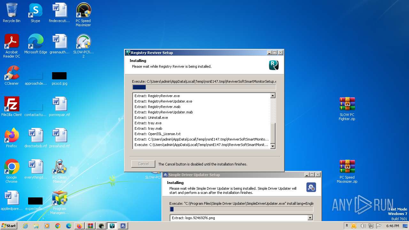Image resolution: width=409 pixels, height=230 pixels.
Task: Select 'Extract: RegistryReviverUpdater.exe' log line
Action: [163, 101]
